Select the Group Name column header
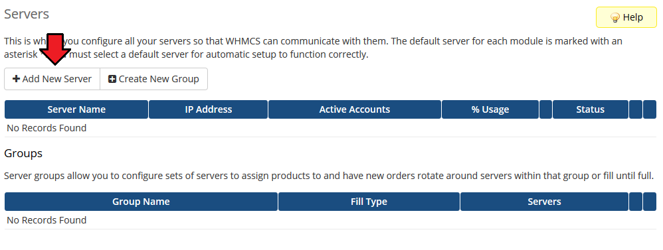Viewport: 663px width, 250px height. [141, 202]
